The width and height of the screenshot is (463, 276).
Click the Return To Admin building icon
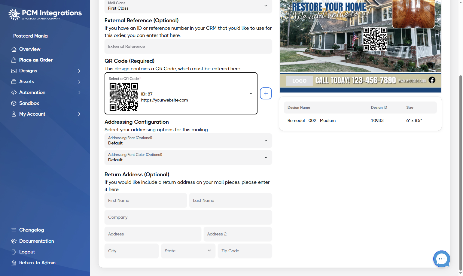tap(14, 263)
